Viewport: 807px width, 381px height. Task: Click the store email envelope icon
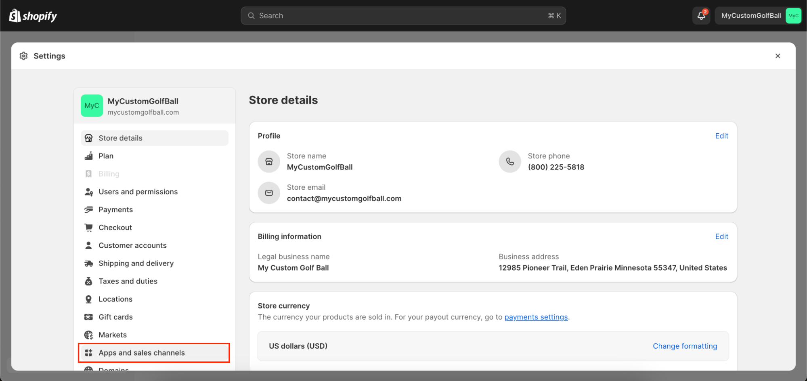pos(269,193)
